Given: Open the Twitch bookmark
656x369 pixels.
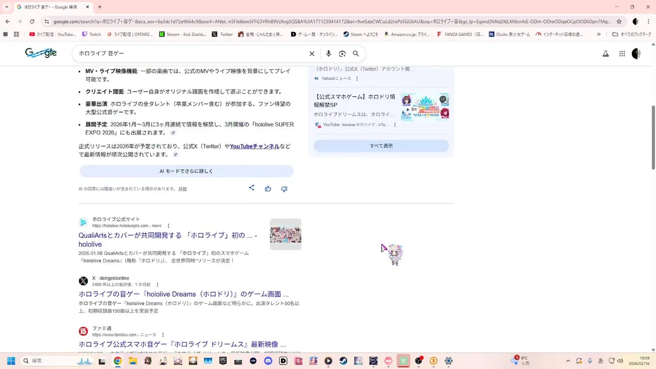Looking at the screenshot, I should [x=92, y=34].
